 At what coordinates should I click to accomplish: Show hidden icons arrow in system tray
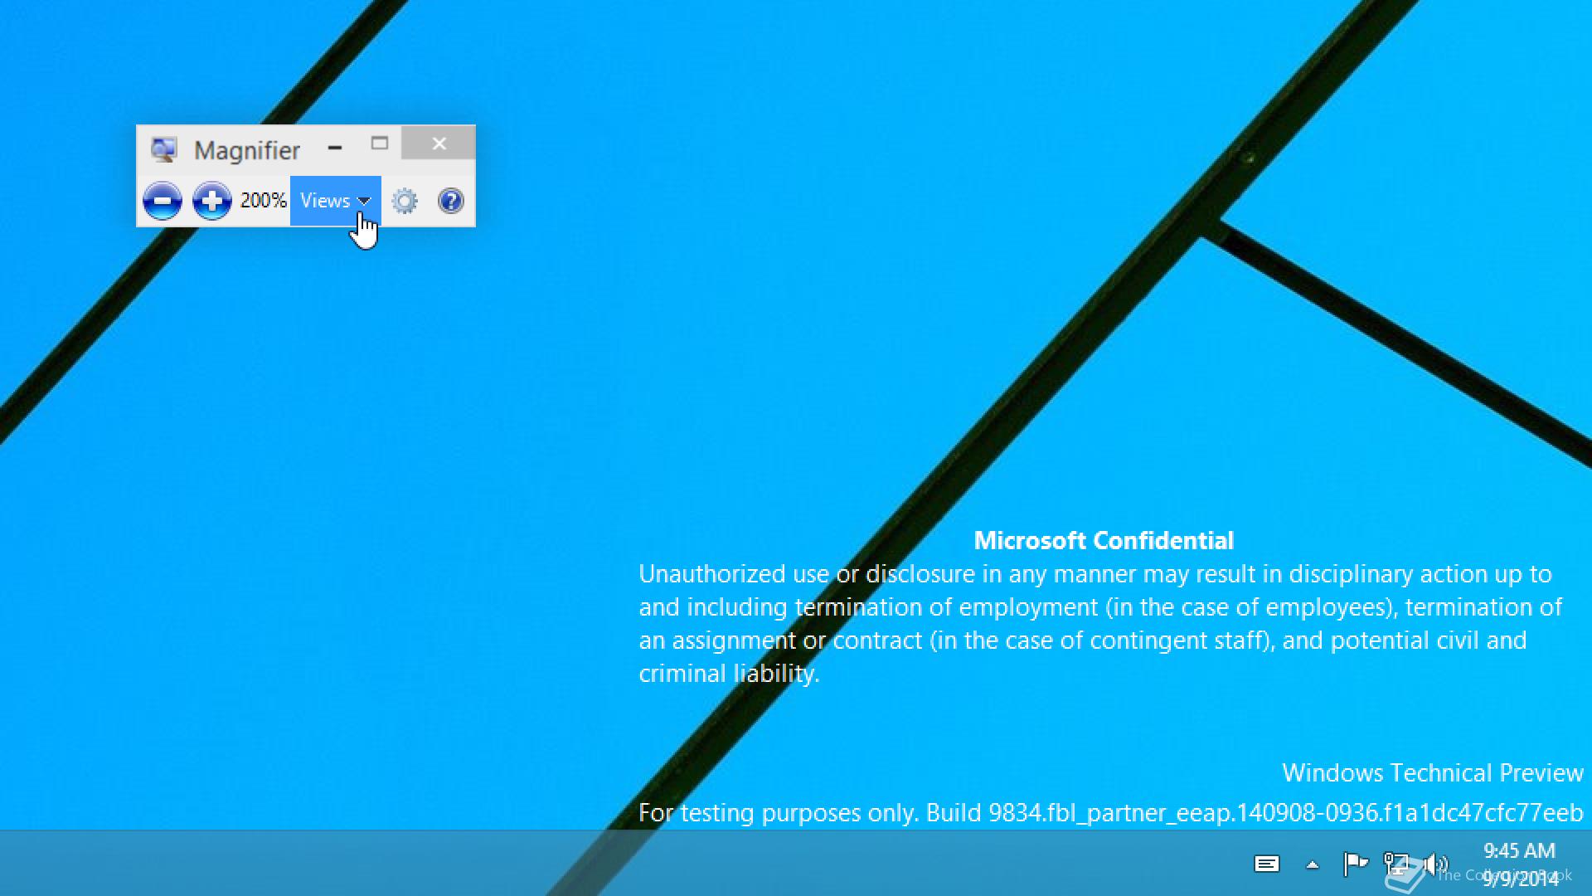tap(1313, 865)
